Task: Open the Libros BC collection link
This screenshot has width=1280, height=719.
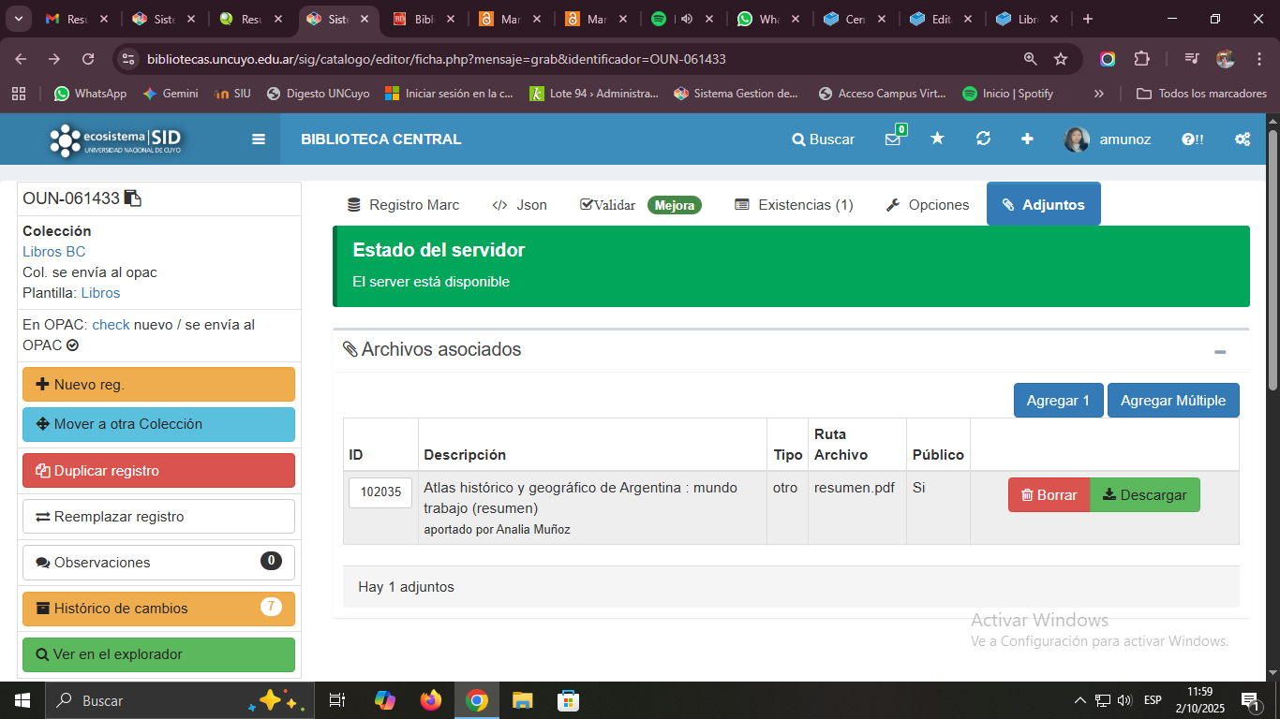Action: [x=54, y=252]
